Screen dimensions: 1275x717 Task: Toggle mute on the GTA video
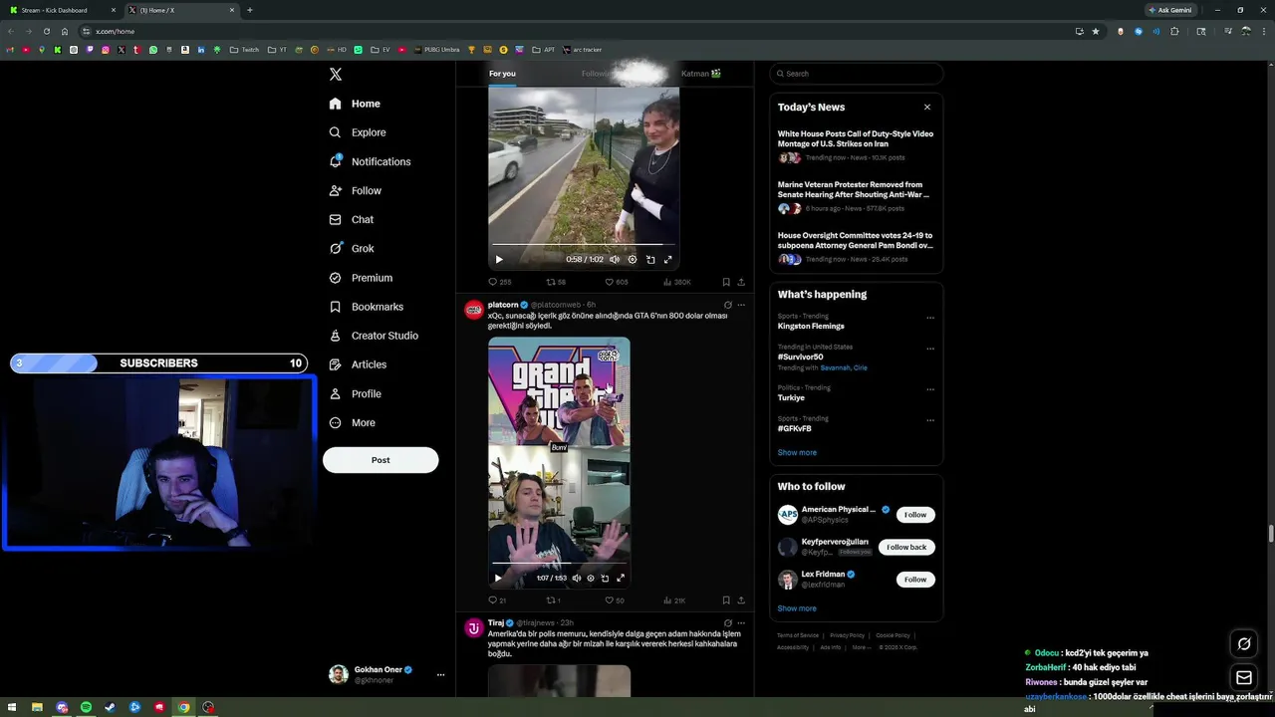point(576,578)
